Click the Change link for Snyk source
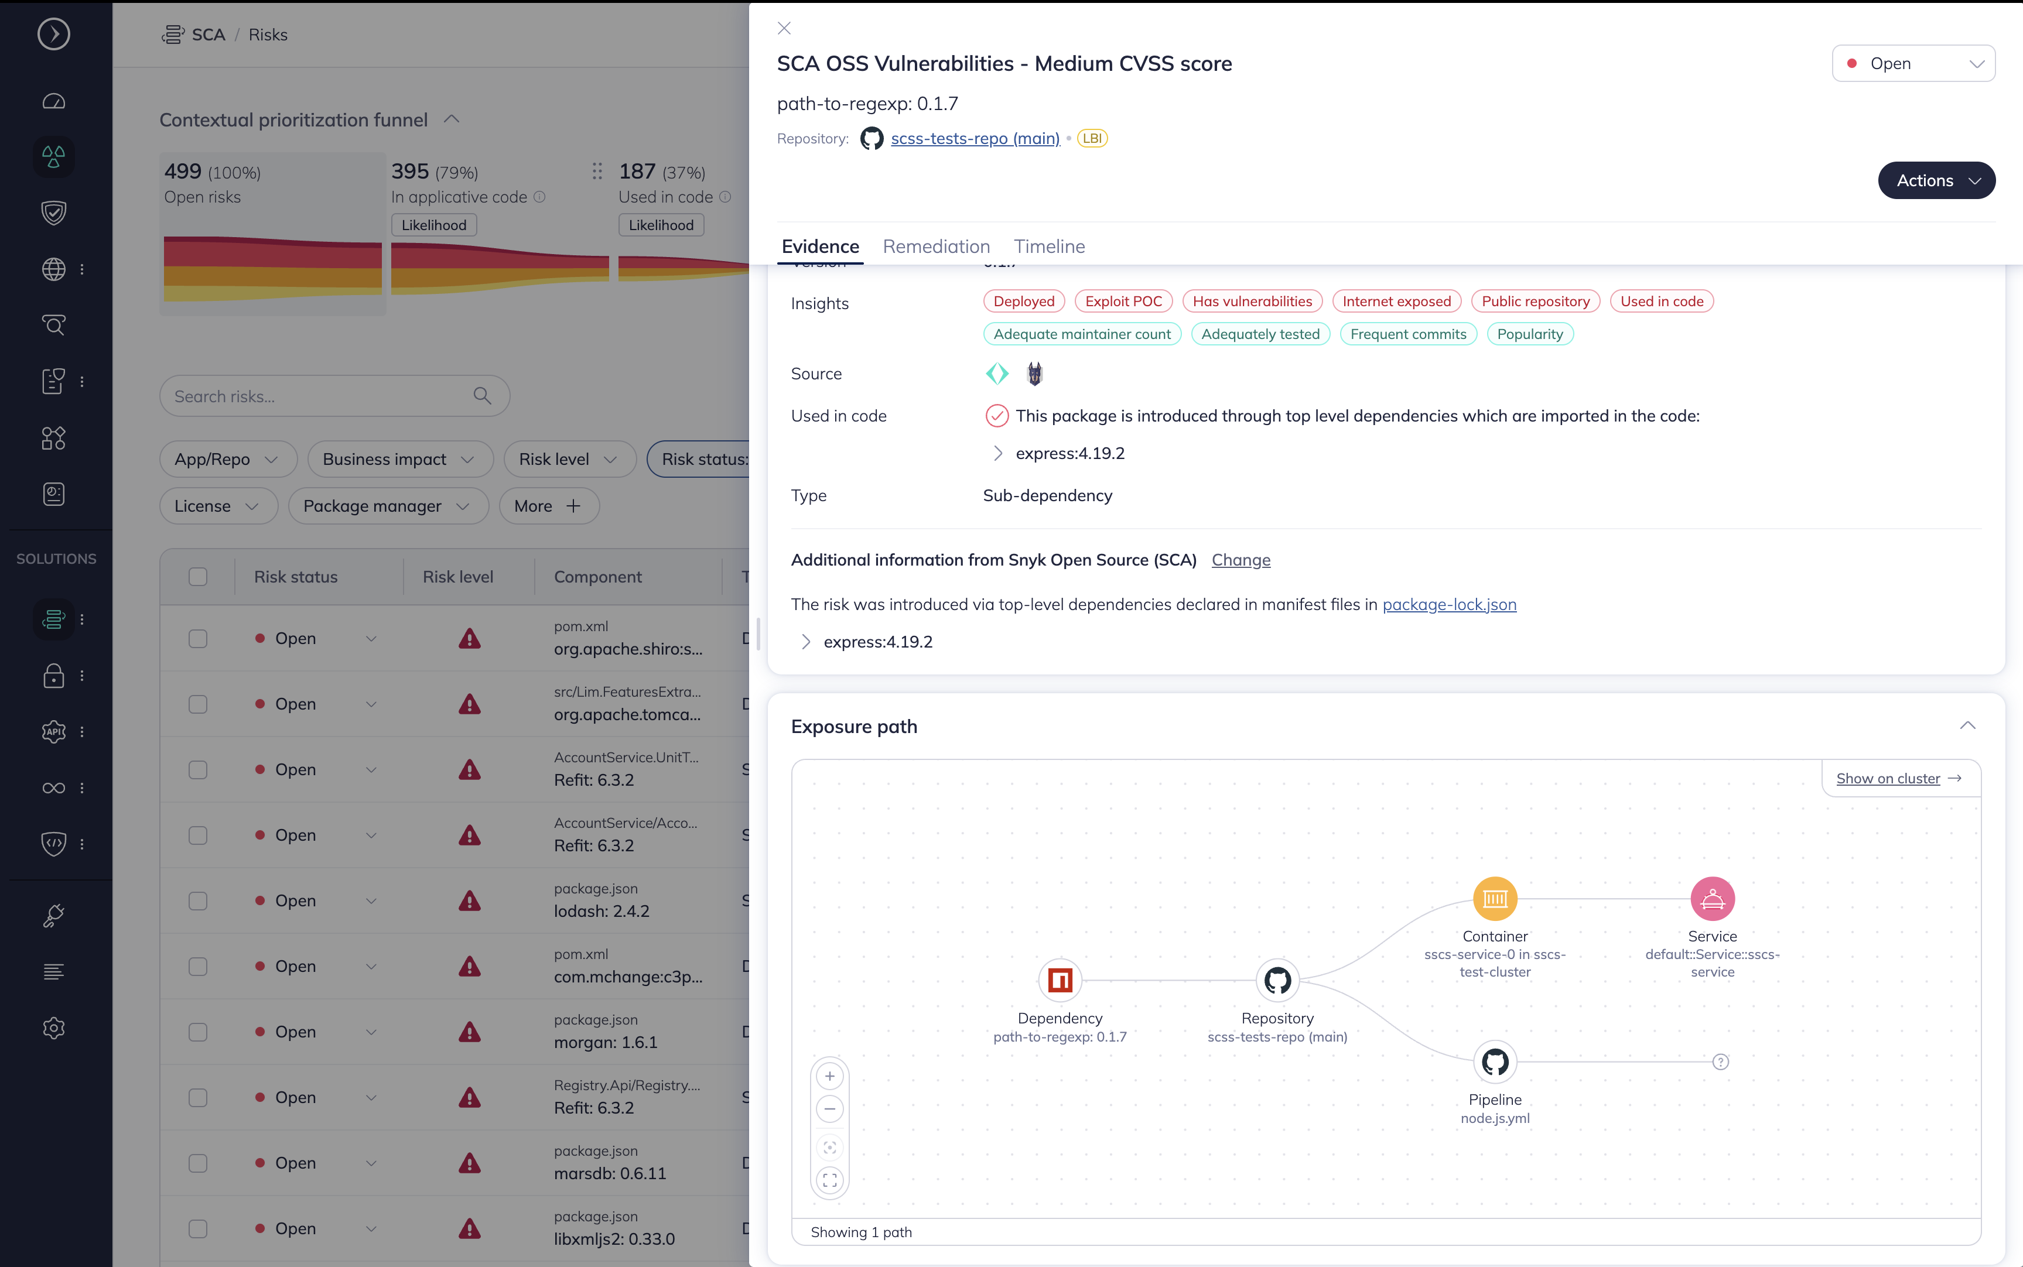The image size is (2023, 1267). [1241, 560]
